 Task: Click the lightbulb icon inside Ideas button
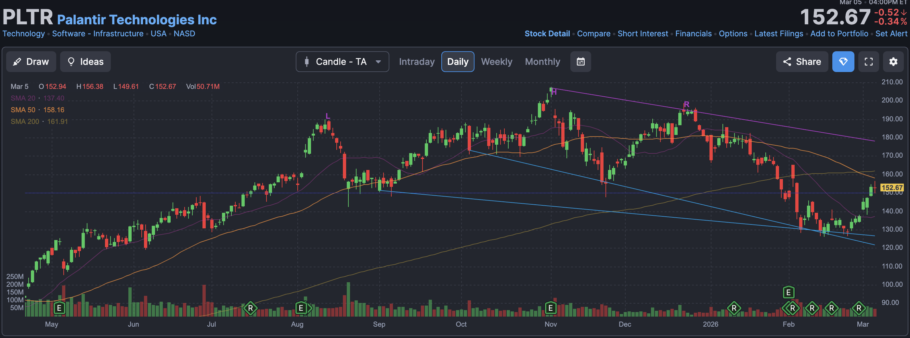(x=71, y=62)
